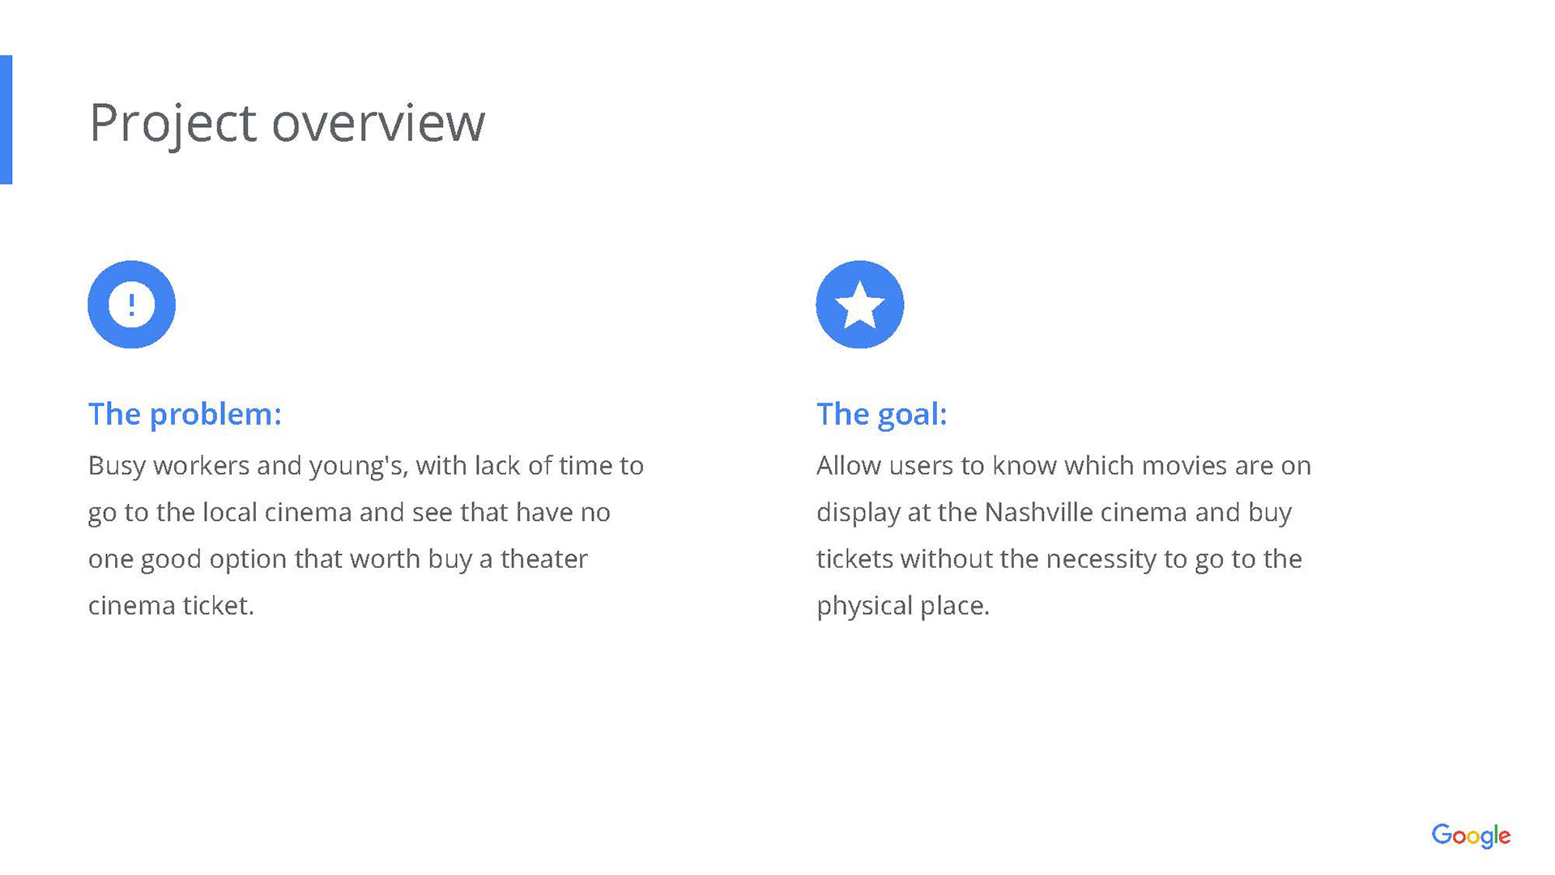This screenshot has height=875, width=1555.
Task: Click 'cinema ticket.' closing line
Action: point(171,605)
